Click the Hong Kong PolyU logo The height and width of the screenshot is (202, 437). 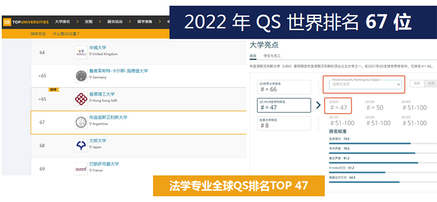coord(81,99)
